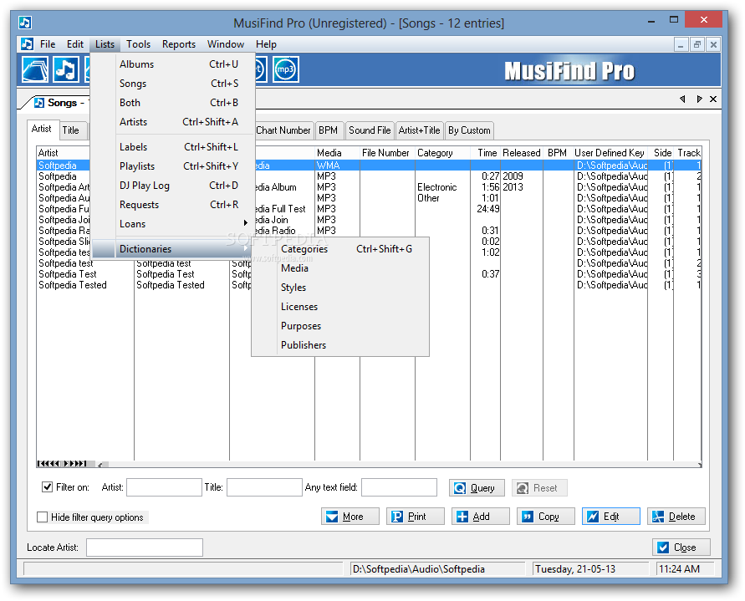Jump to first record navigation arrow
745x601 pixels.
point(40,463)
